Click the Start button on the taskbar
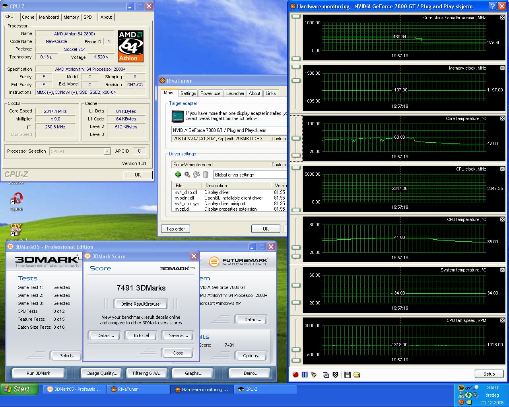 pos(19,389)
